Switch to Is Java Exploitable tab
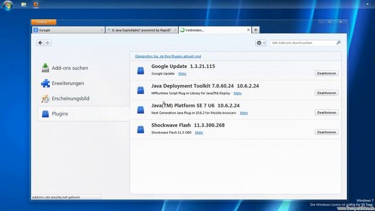The height and width of the screenshot is (211, 375). [x=142, y=30]
